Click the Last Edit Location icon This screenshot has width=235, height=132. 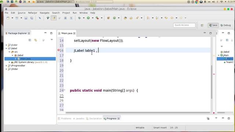166,18
